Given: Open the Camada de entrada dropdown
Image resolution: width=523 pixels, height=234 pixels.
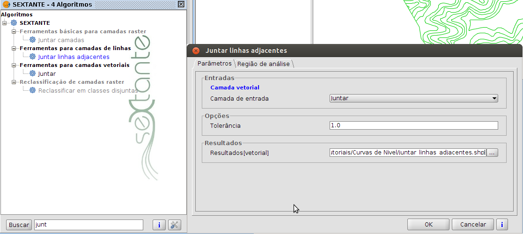Looking at the screenshot, I should (413, 98).
